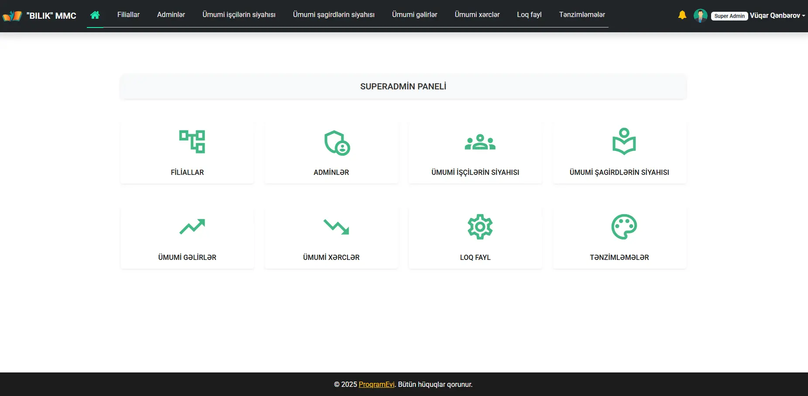Open the Adminlər shield icon card
Image resolution: width=808 pixels, height=396 pixels.
point(337,143)
